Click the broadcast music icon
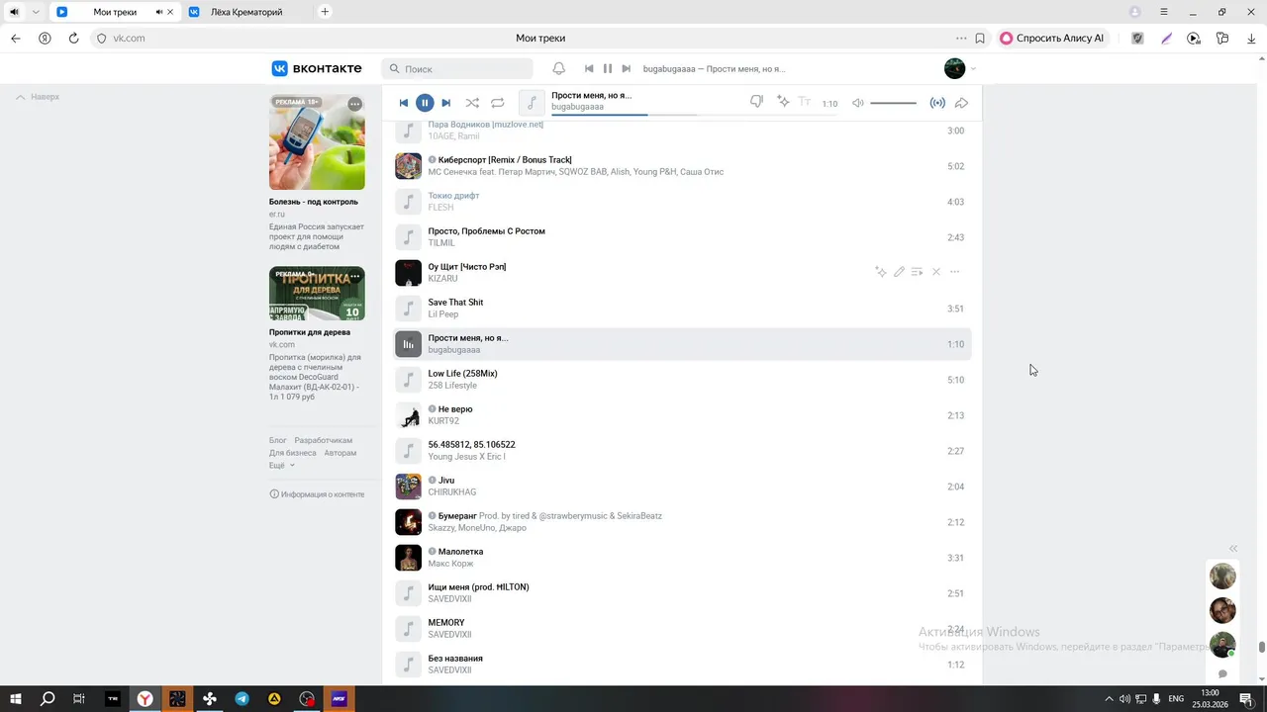The width and height of the screenshot is (1267, 712). coord(937,103)
